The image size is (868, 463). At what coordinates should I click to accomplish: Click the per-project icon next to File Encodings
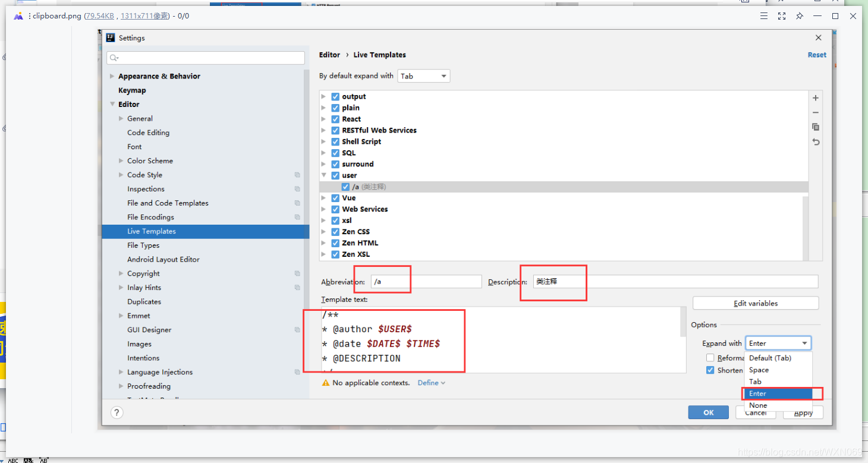[x=297, y=217]
